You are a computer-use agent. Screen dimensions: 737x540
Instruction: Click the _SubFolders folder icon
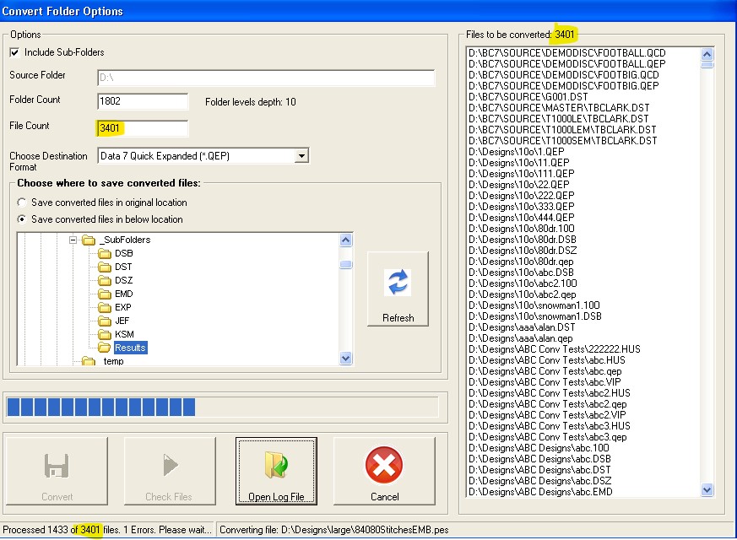(x=89, y=240)
